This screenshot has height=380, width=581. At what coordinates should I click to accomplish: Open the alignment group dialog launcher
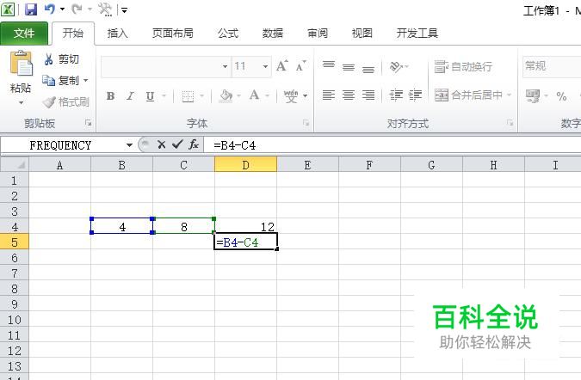point(510,123)
